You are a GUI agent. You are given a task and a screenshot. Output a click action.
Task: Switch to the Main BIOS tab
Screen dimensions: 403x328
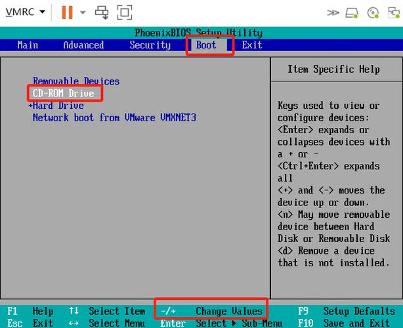[x=28, y=45]
